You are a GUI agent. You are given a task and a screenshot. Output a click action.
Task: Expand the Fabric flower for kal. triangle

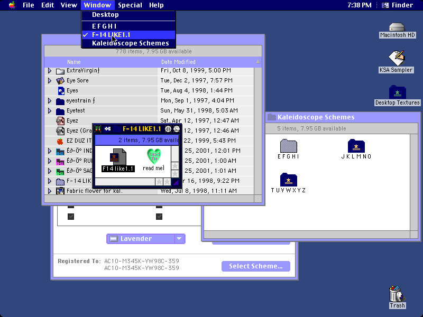(50, 191)
